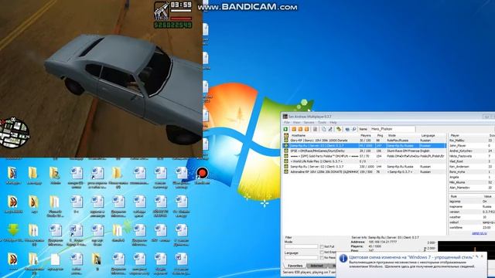Open the Help menu in SA-MP
Screen dimensions: 495x278
tap(333, 122)
